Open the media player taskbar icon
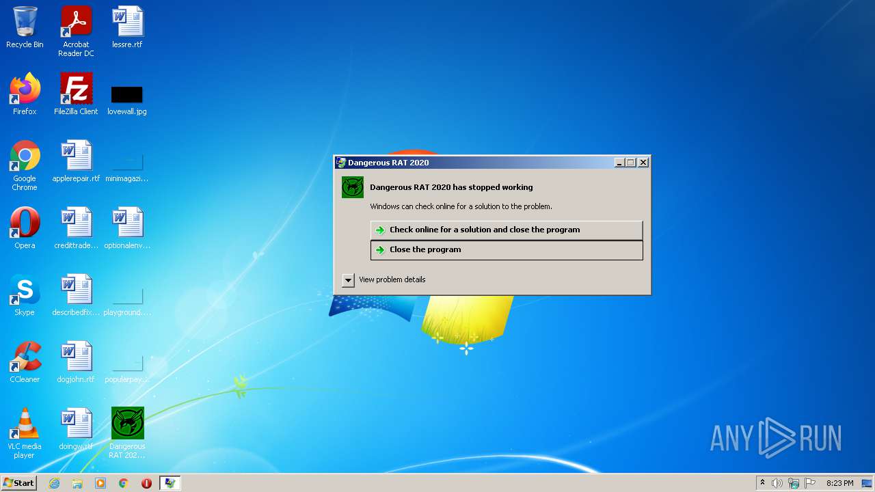The width and height of the screenshot is (875, 492). coord(100,483)
